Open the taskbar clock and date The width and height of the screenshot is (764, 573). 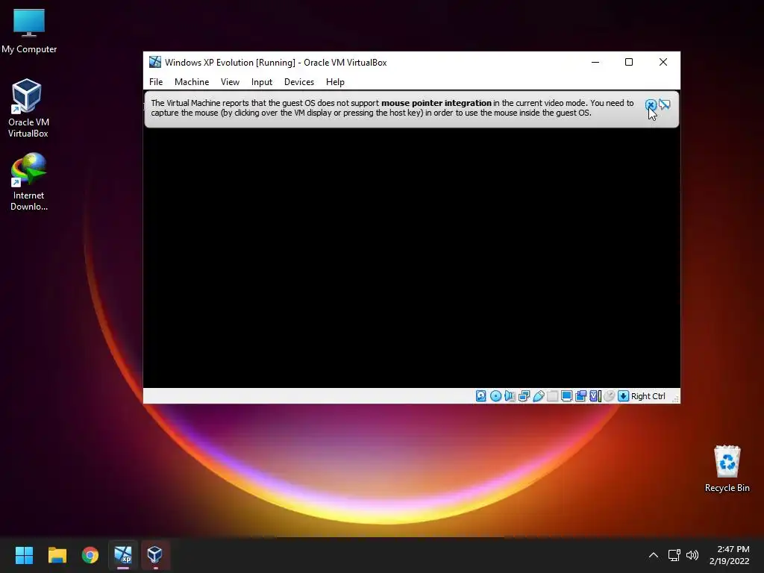tap(730, 555)
